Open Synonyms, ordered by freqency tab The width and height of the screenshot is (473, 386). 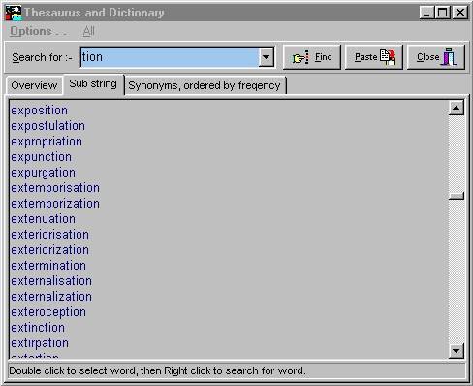[205, 85]
